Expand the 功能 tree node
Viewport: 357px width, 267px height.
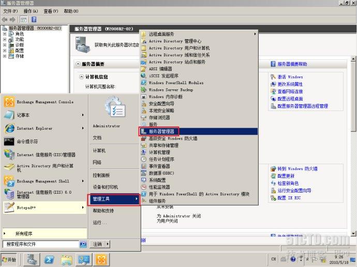point(5,39)
